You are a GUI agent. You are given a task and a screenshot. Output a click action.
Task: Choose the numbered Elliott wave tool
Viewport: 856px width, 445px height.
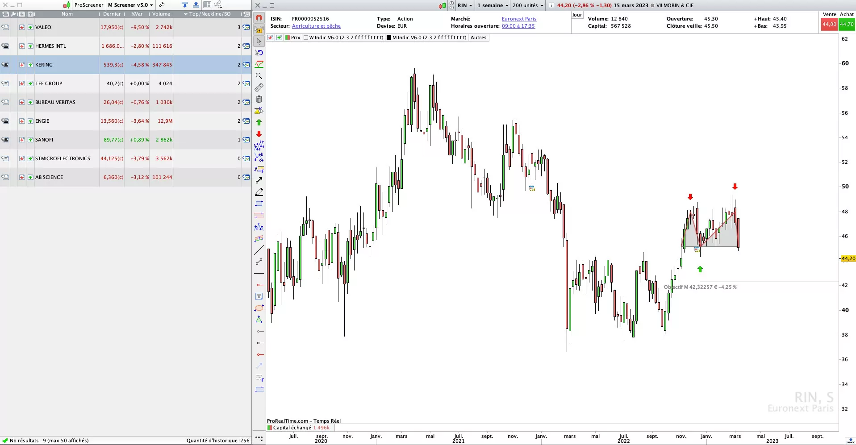click(259, 146)
